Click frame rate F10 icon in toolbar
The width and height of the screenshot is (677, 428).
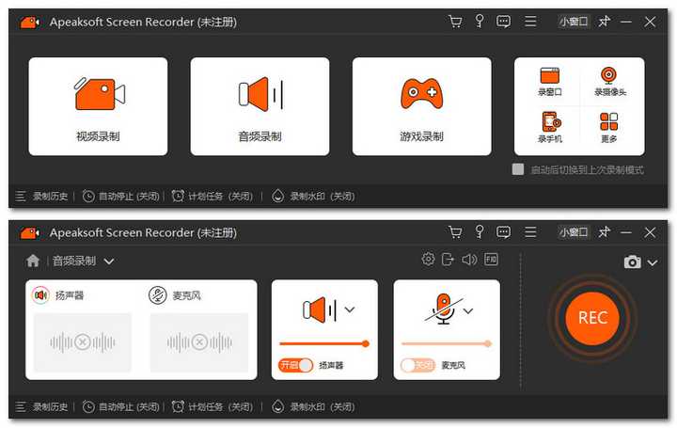click(x=492, y=259)
